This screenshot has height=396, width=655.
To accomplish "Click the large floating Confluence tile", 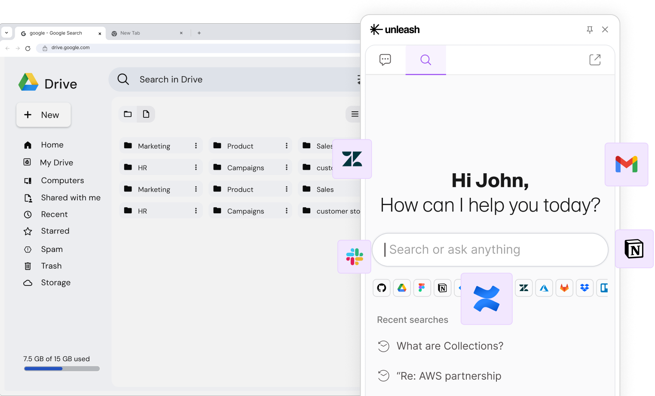I will (x=487, y=299).
